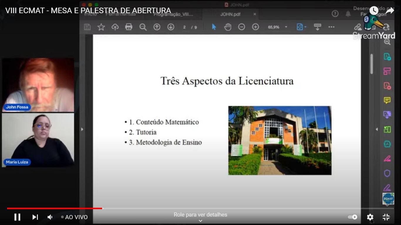The image size is (401, 225).
Task: Print the PDF document
Action: tap(129, 27)
